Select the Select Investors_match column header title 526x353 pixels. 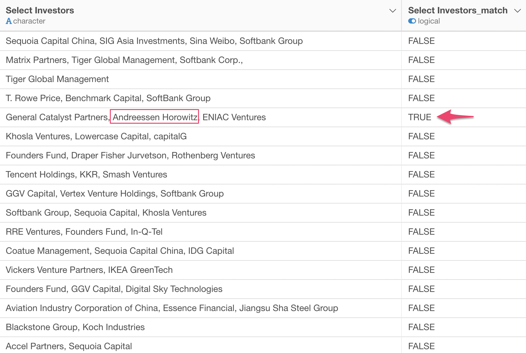point(458,10)
